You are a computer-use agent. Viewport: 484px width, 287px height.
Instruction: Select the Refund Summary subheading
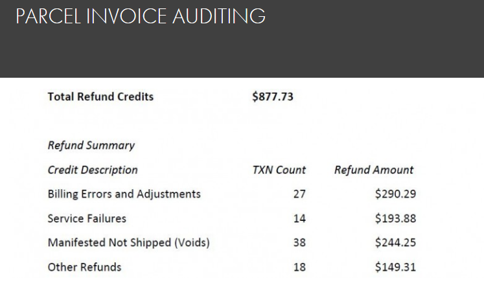click(91, 145)
